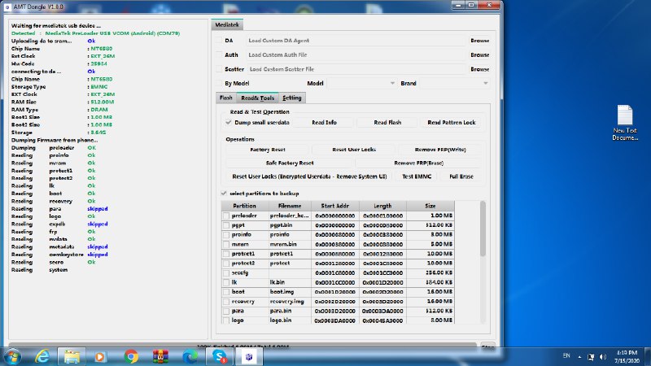Open the action center flag icon

[x=591, y=357]
